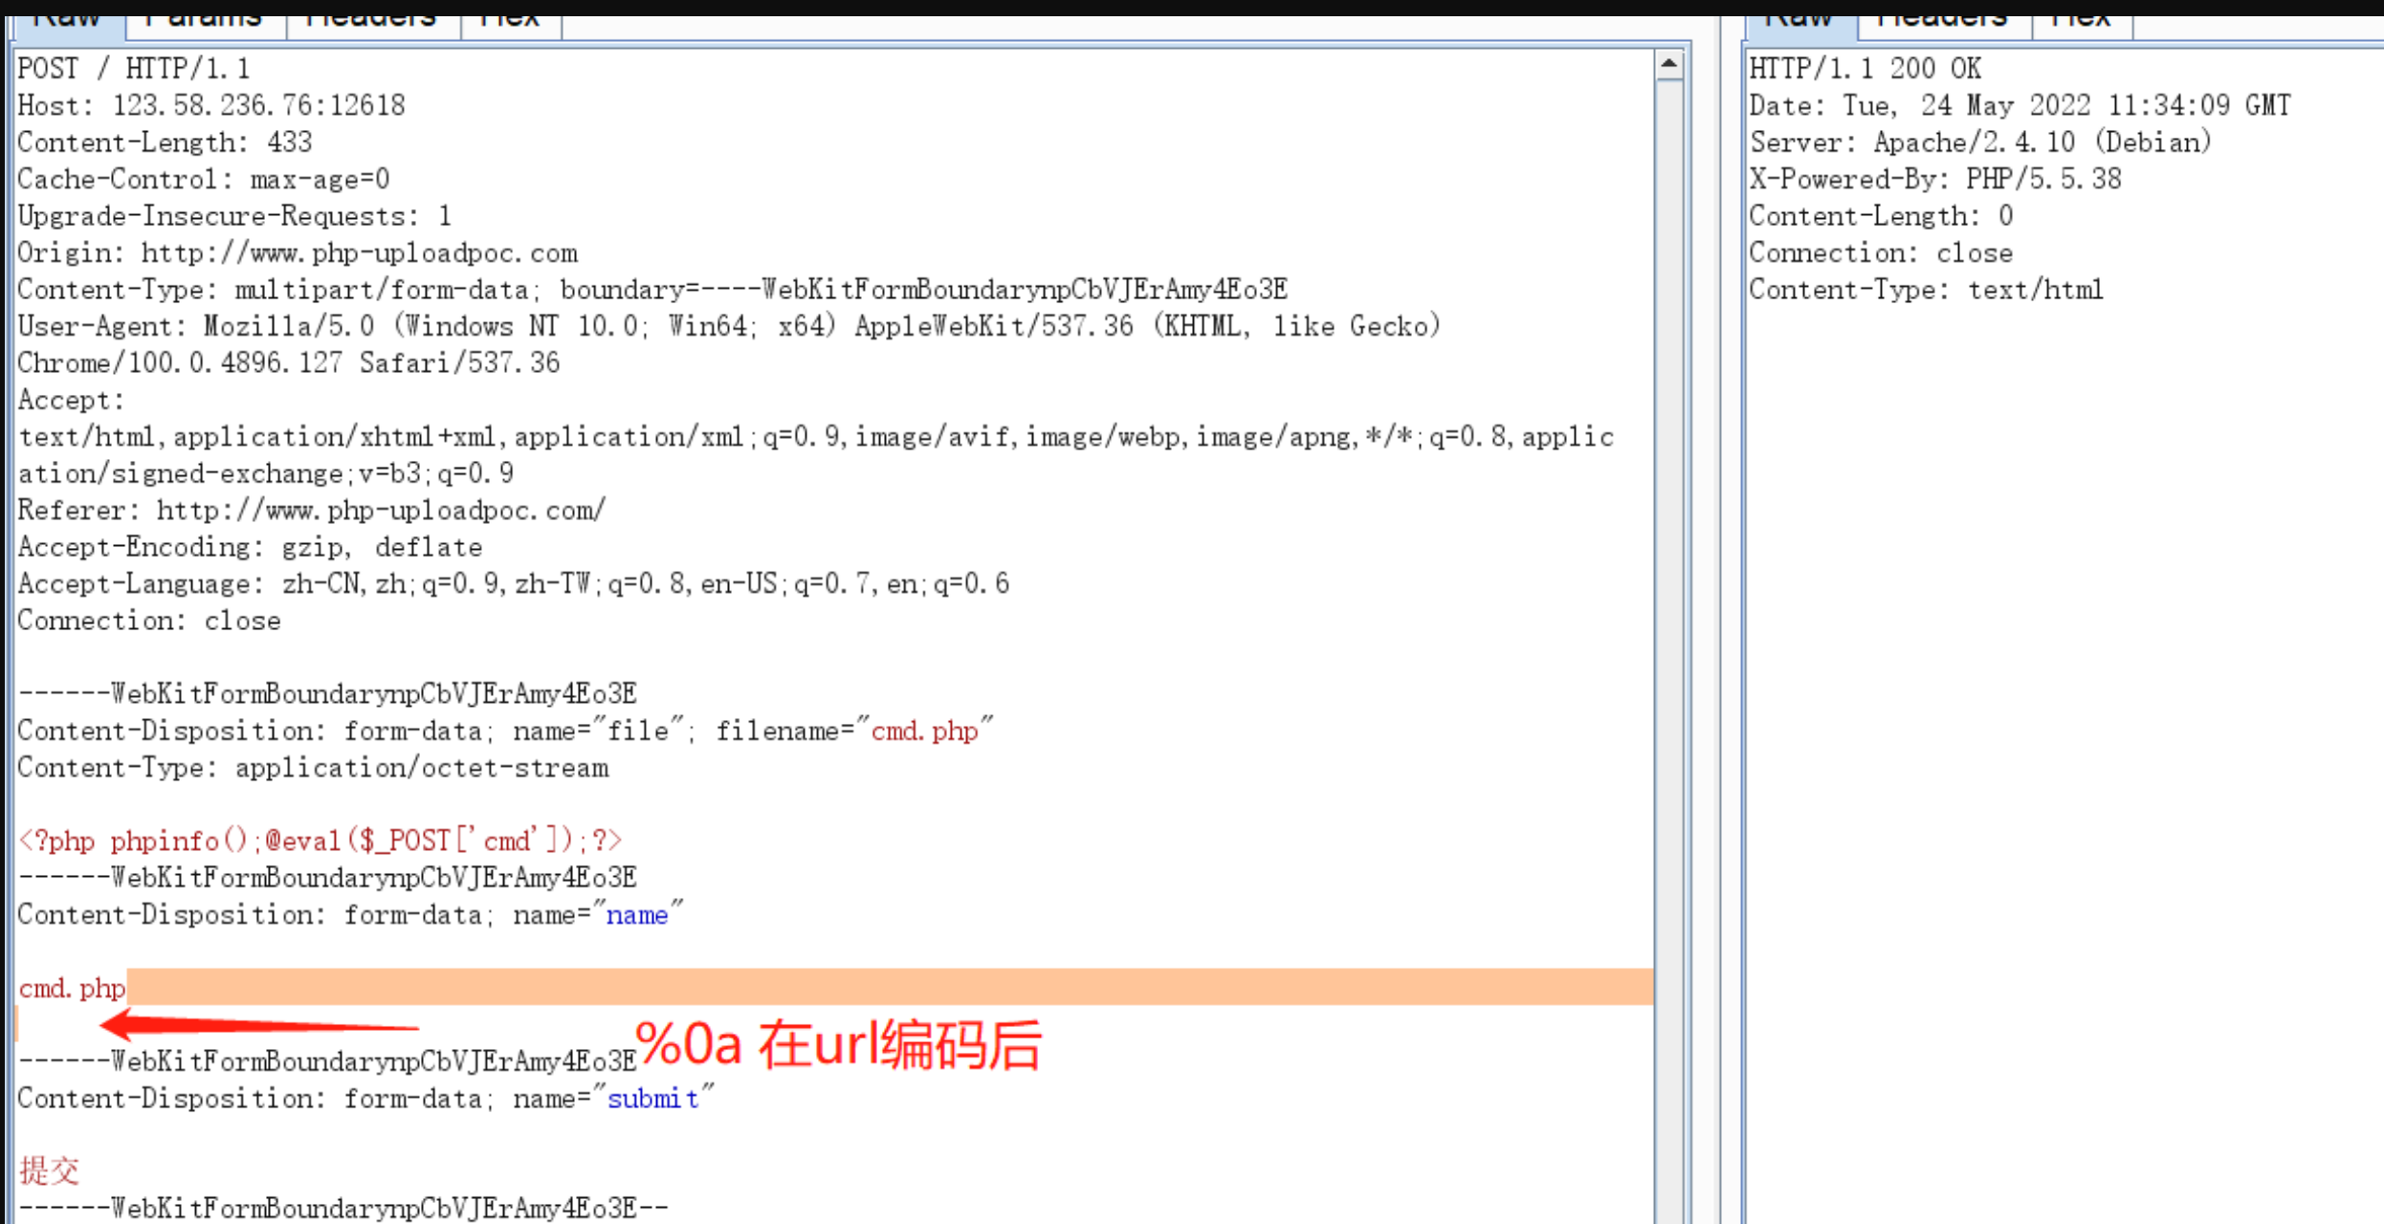Click the text/html Accept value line

816,437
